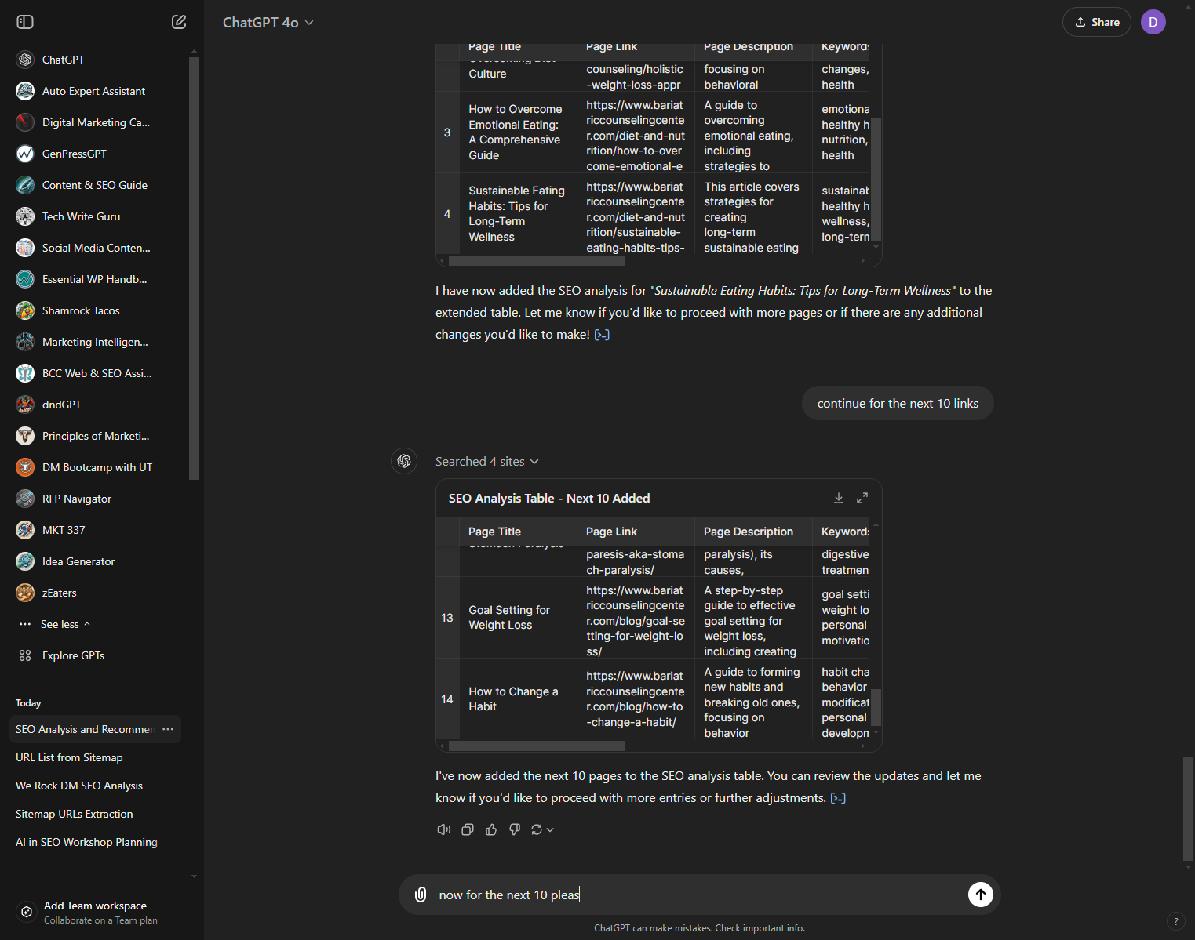Image resolution: width=1195 pixels, height=940 pixels.
Task: Copy the assistant response
Action: point(468,829)
